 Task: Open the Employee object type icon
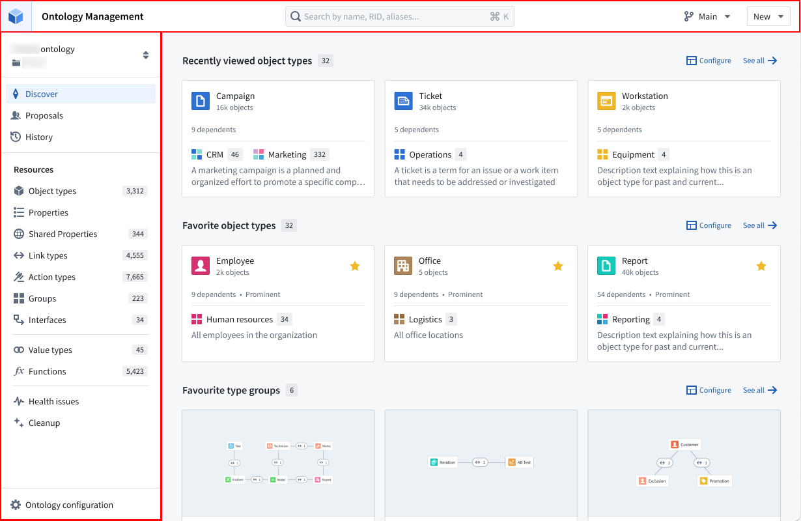pyautogui.click(x=201, y=266)
